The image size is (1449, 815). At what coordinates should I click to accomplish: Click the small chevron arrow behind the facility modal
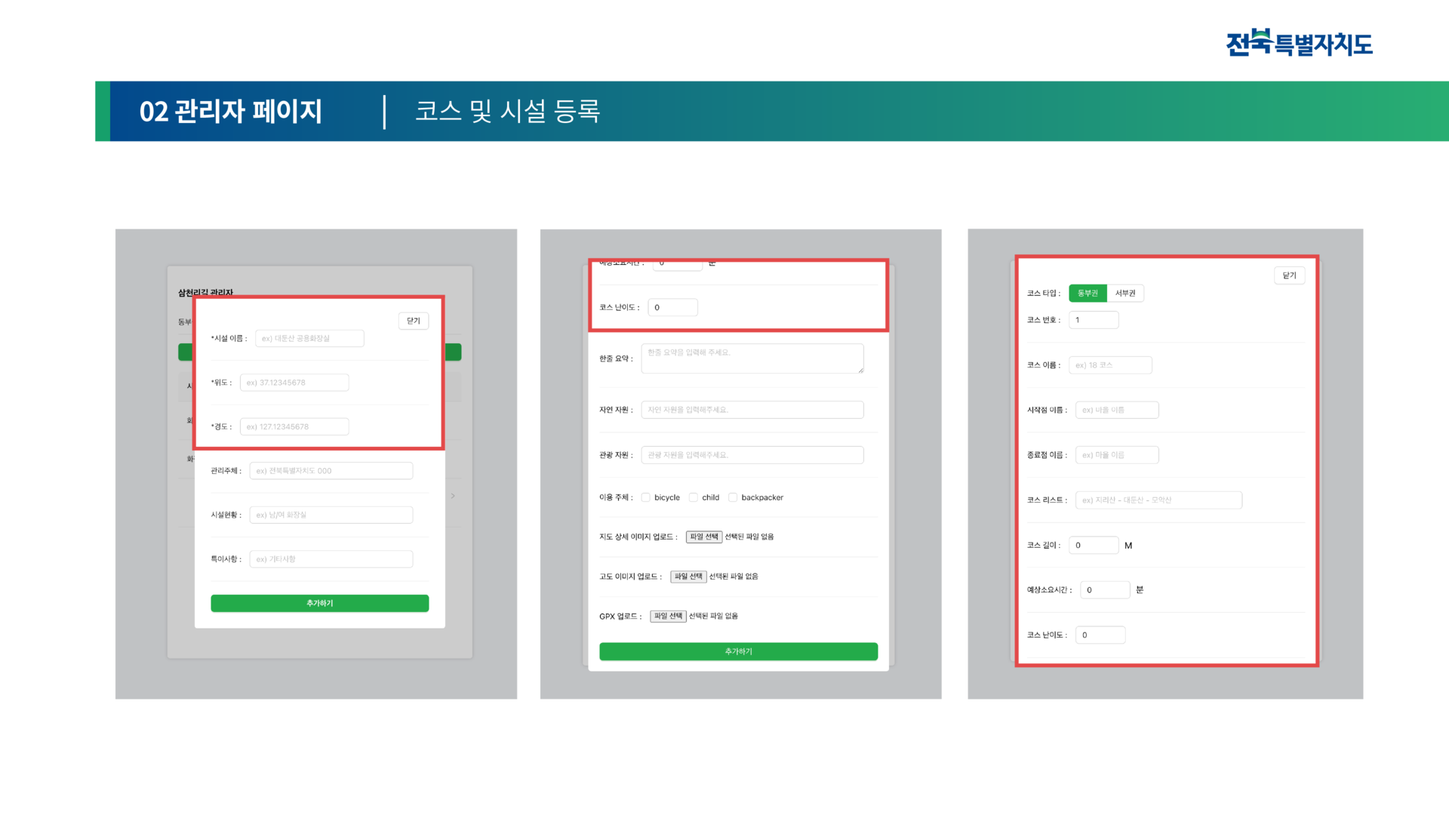(453, 496)
